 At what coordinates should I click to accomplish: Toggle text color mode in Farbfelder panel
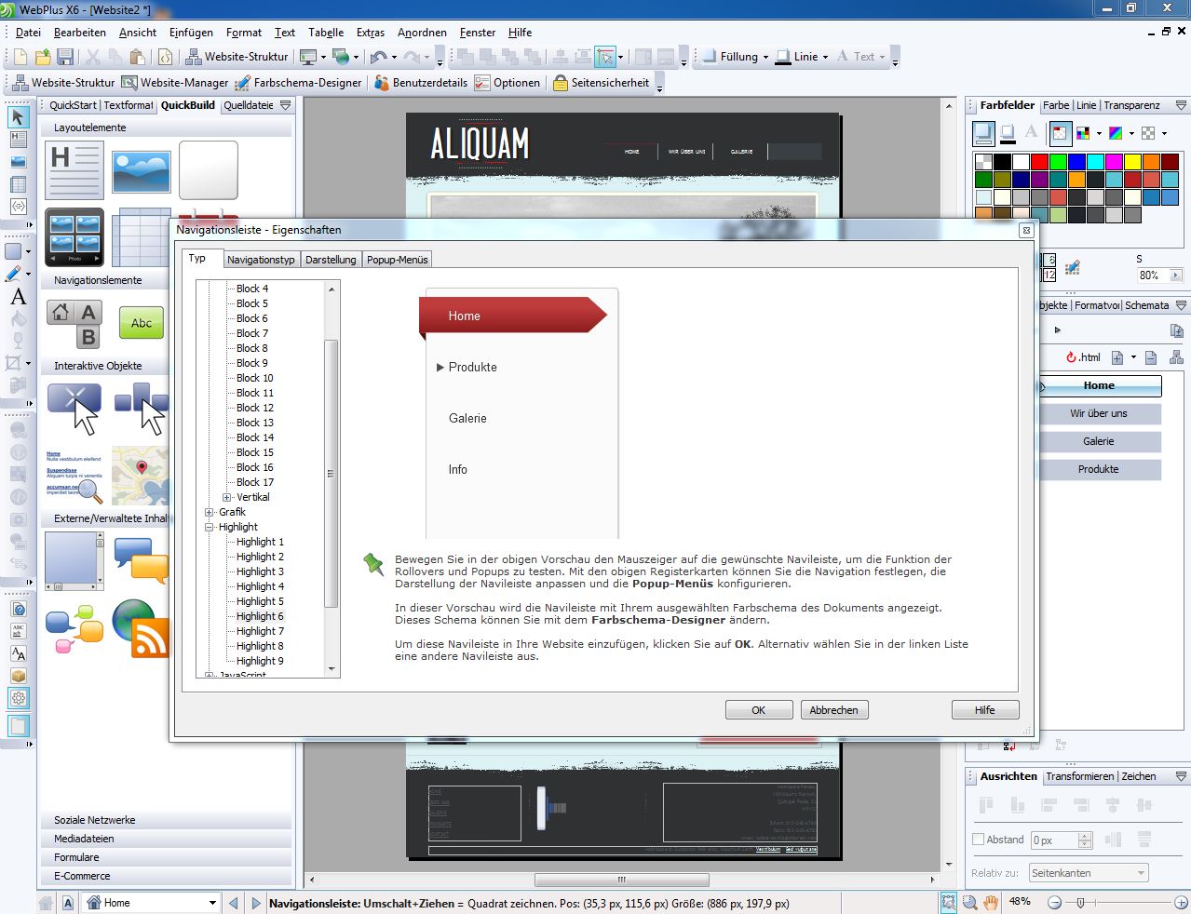[1030, 133]
